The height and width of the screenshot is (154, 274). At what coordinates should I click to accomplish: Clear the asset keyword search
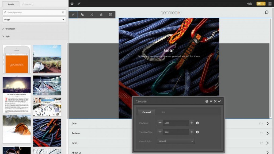point(63,12)
